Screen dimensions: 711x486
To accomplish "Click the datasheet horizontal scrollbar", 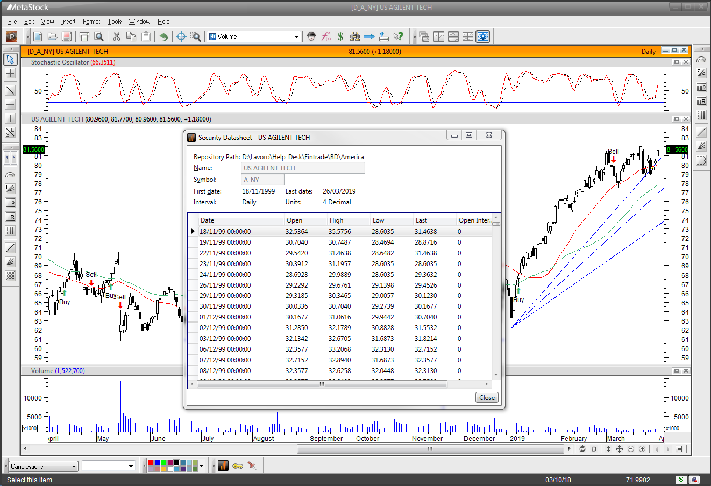I will click(x=322, y=384).
